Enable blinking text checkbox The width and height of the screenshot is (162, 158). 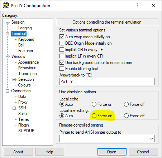point(62,69)
